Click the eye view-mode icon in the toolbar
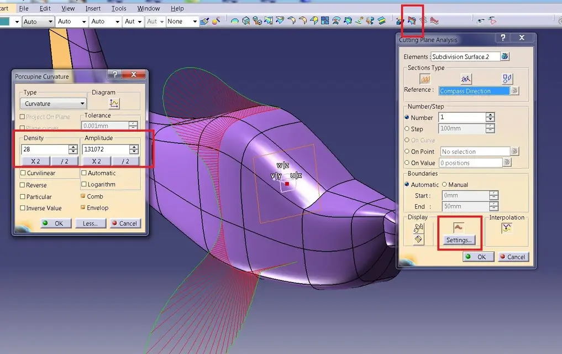 (481, 21)
